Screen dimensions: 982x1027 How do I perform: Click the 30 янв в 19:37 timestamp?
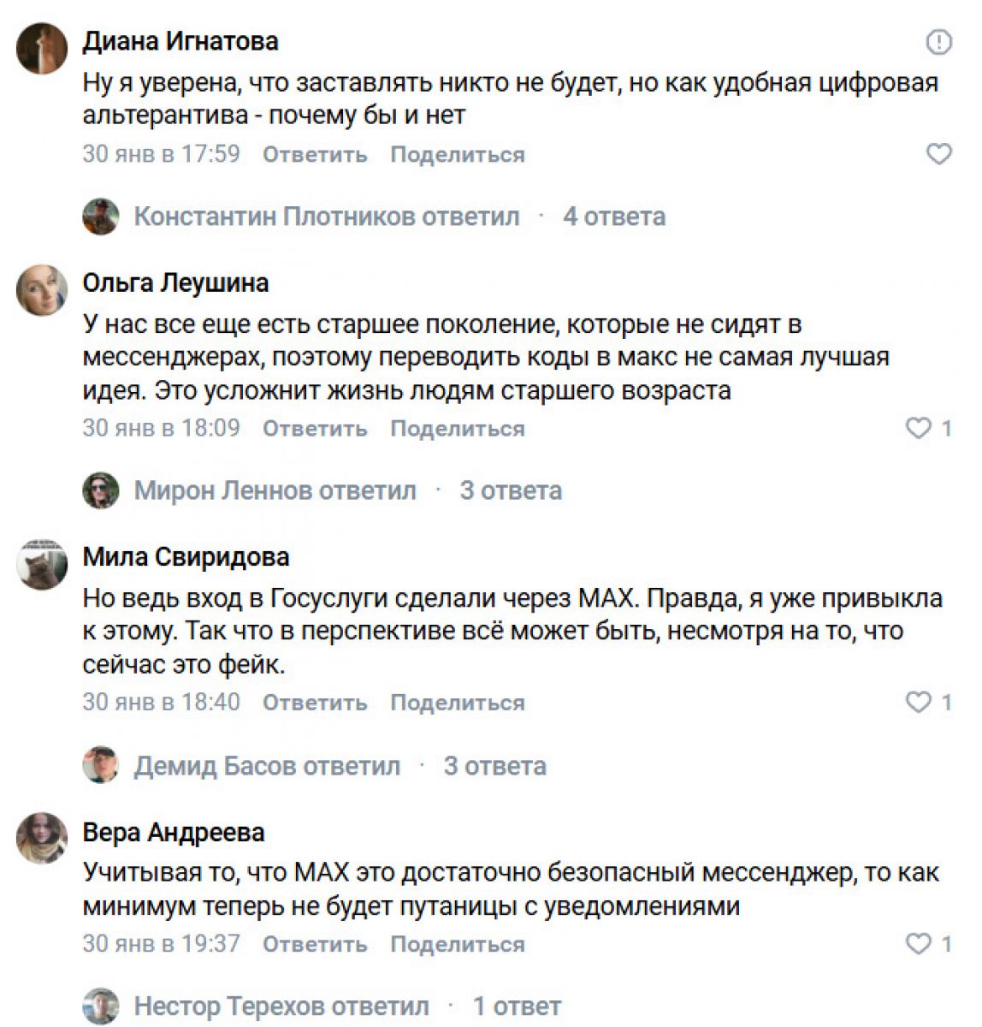click(161, 944)
